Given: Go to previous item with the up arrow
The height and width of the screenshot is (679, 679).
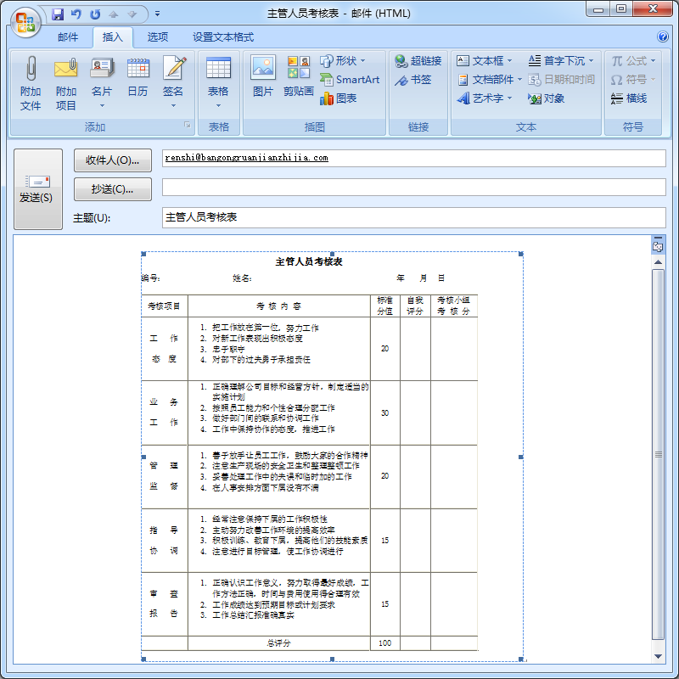Looking at the screenshot, I should [x=114, y=14].
